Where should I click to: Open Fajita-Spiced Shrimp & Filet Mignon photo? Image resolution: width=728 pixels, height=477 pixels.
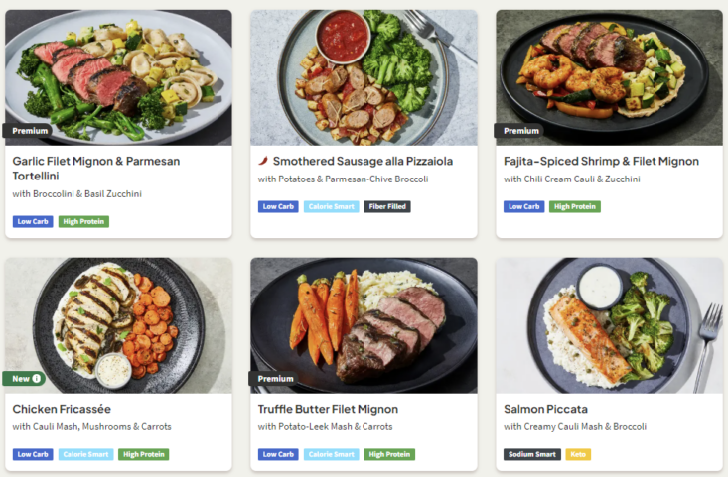point(609,77)
